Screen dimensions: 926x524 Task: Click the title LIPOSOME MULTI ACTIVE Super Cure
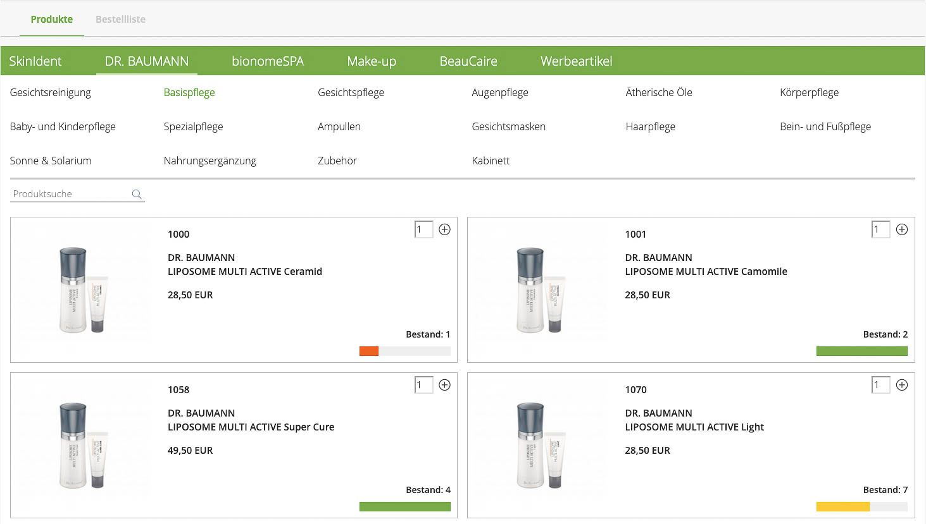[251, 427]
